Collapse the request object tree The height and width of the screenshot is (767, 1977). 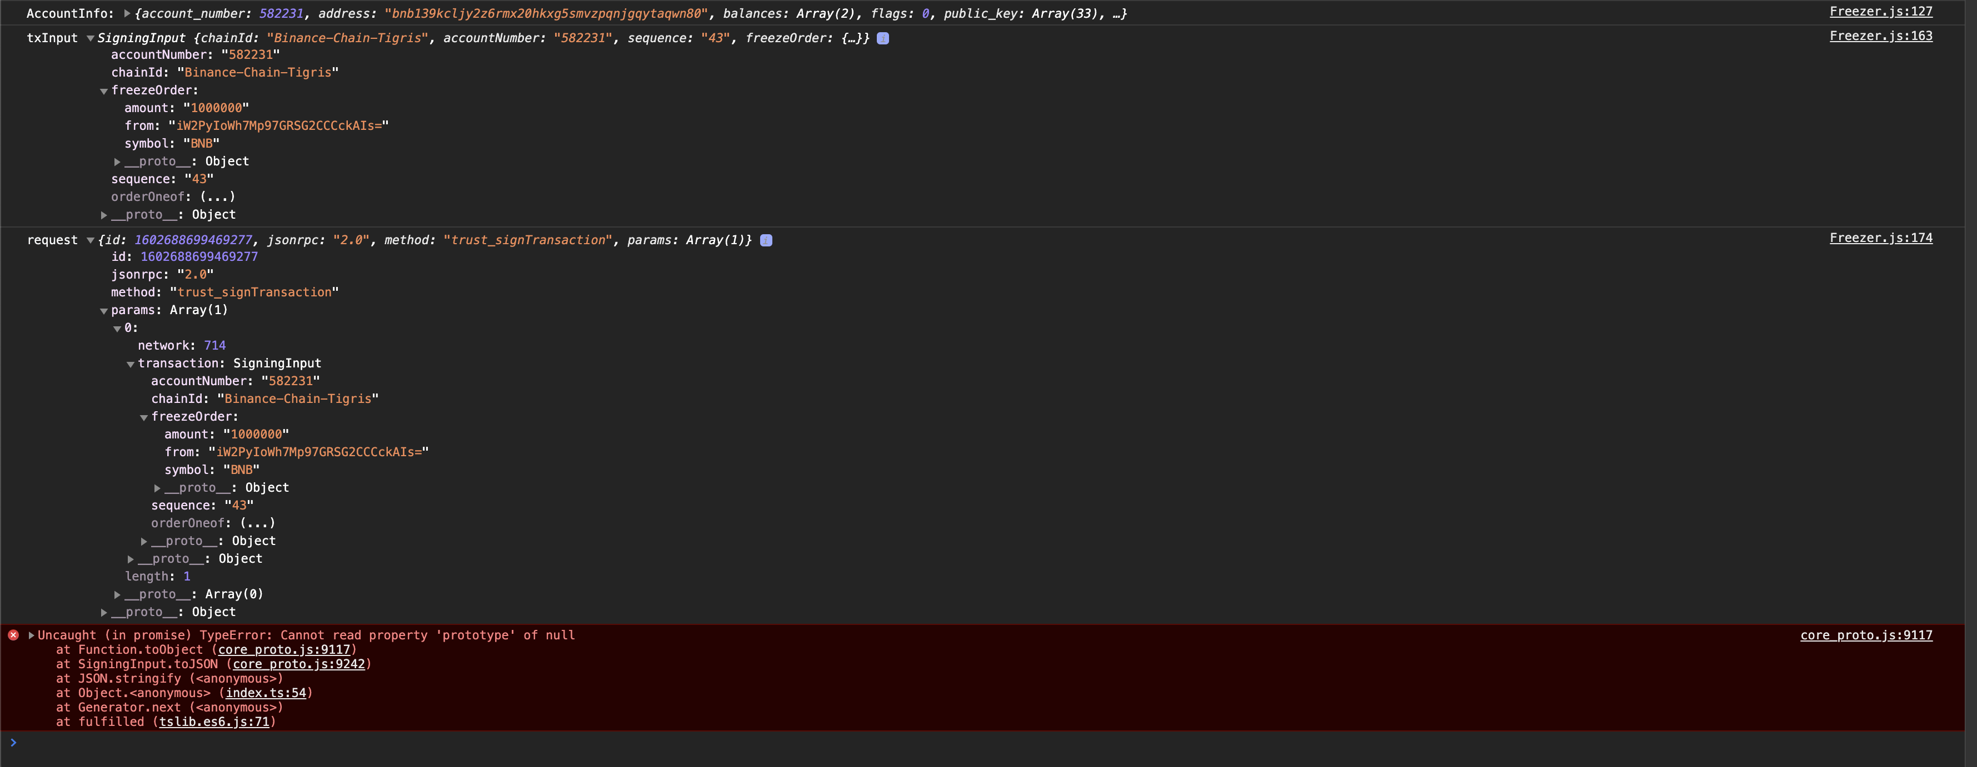click(91, 241)
